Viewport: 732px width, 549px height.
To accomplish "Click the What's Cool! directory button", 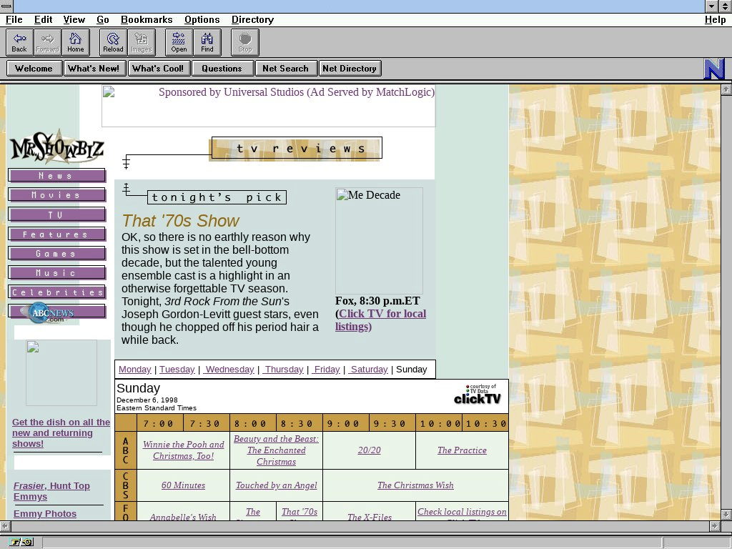I will point(157,69).
